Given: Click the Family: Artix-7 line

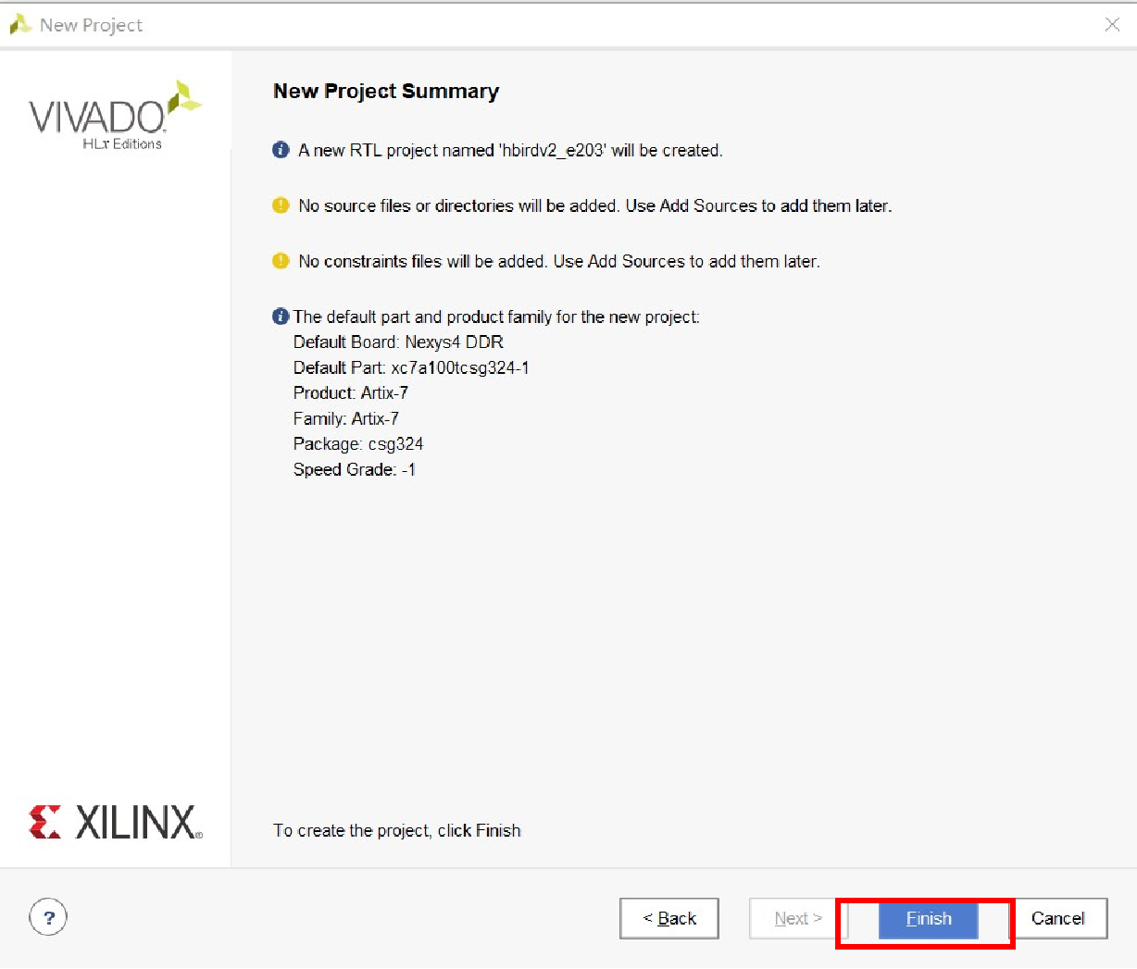Looking at the screenshot, I should click(346, 418).
